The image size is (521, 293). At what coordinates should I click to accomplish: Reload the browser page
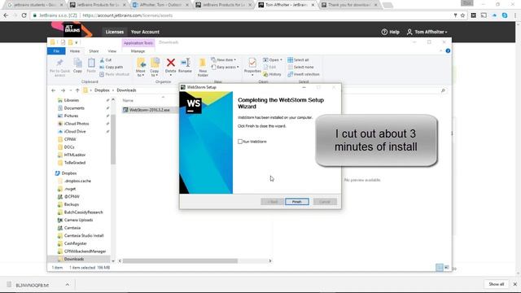tap(24, 15)
